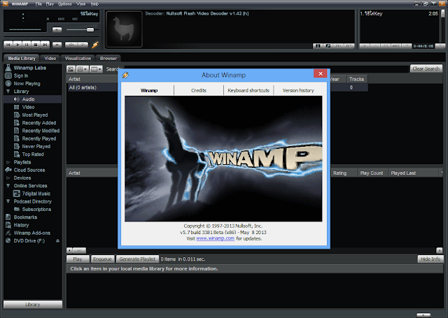Click the Previous track button
This screenshot has width=448, height=318.
click(x=8, y=45)
